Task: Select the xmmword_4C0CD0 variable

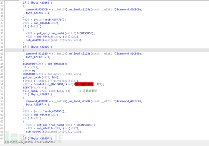Action: tap(36, 101)
